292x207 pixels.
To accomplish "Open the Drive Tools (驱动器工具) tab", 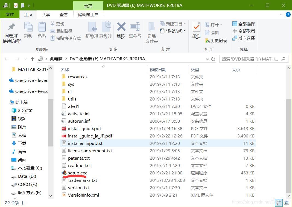I will [x=88, y=15].
